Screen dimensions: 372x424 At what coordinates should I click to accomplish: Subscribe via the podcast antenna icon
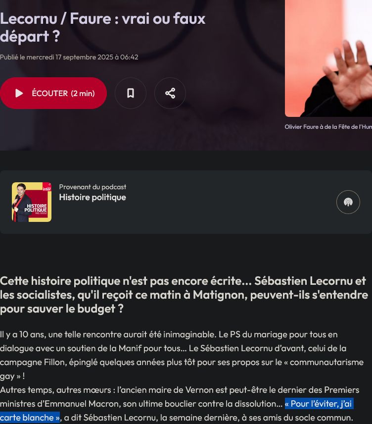[x=348, y=202]
